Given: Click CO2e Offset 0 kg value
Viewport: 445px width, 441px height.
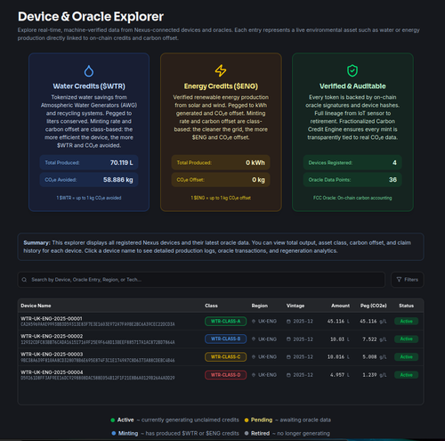Looking at the screenshot, I should tap(258, 180).
